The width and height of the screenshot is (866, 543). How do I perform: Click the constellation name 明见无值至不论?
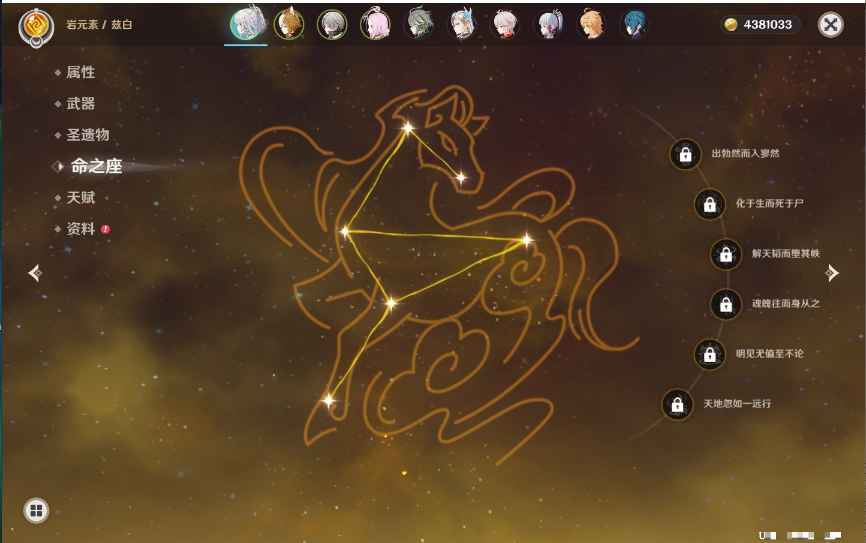769,354
